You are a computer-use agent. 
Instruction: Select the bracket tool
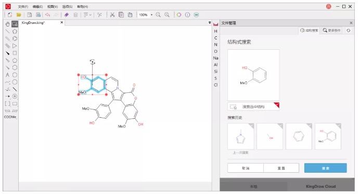click(8, 104)
